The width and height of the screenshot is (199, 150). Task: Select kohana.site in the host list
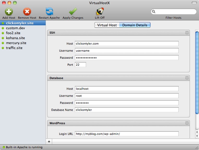tap(15, 38)
